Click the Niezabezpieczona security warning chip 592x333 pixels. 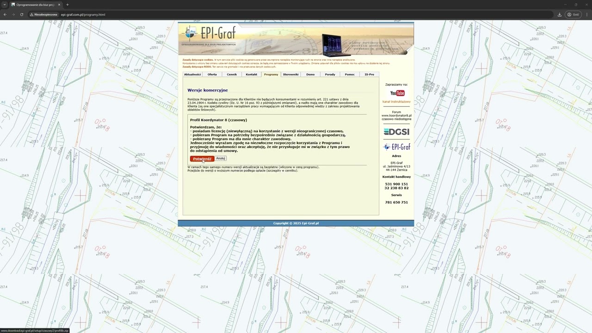pyautogui.click(x=44, y=14)
